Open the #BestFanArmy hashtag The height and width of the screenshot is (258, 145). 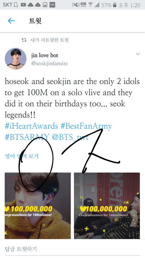point(86,126)
